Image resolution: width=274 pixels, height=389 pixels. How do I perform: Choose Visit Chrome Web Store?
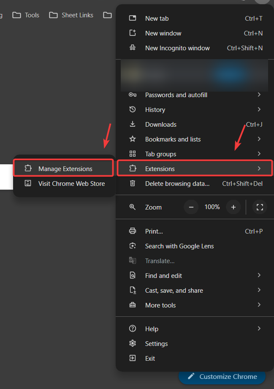point(65,184)
